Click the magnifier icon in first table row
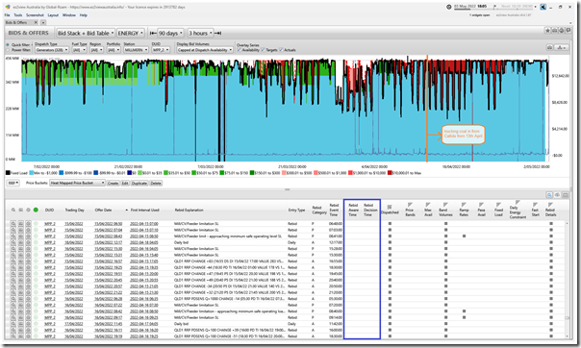Image resolution: width=581 pixels, height=348 pixels. pos(13,224)
